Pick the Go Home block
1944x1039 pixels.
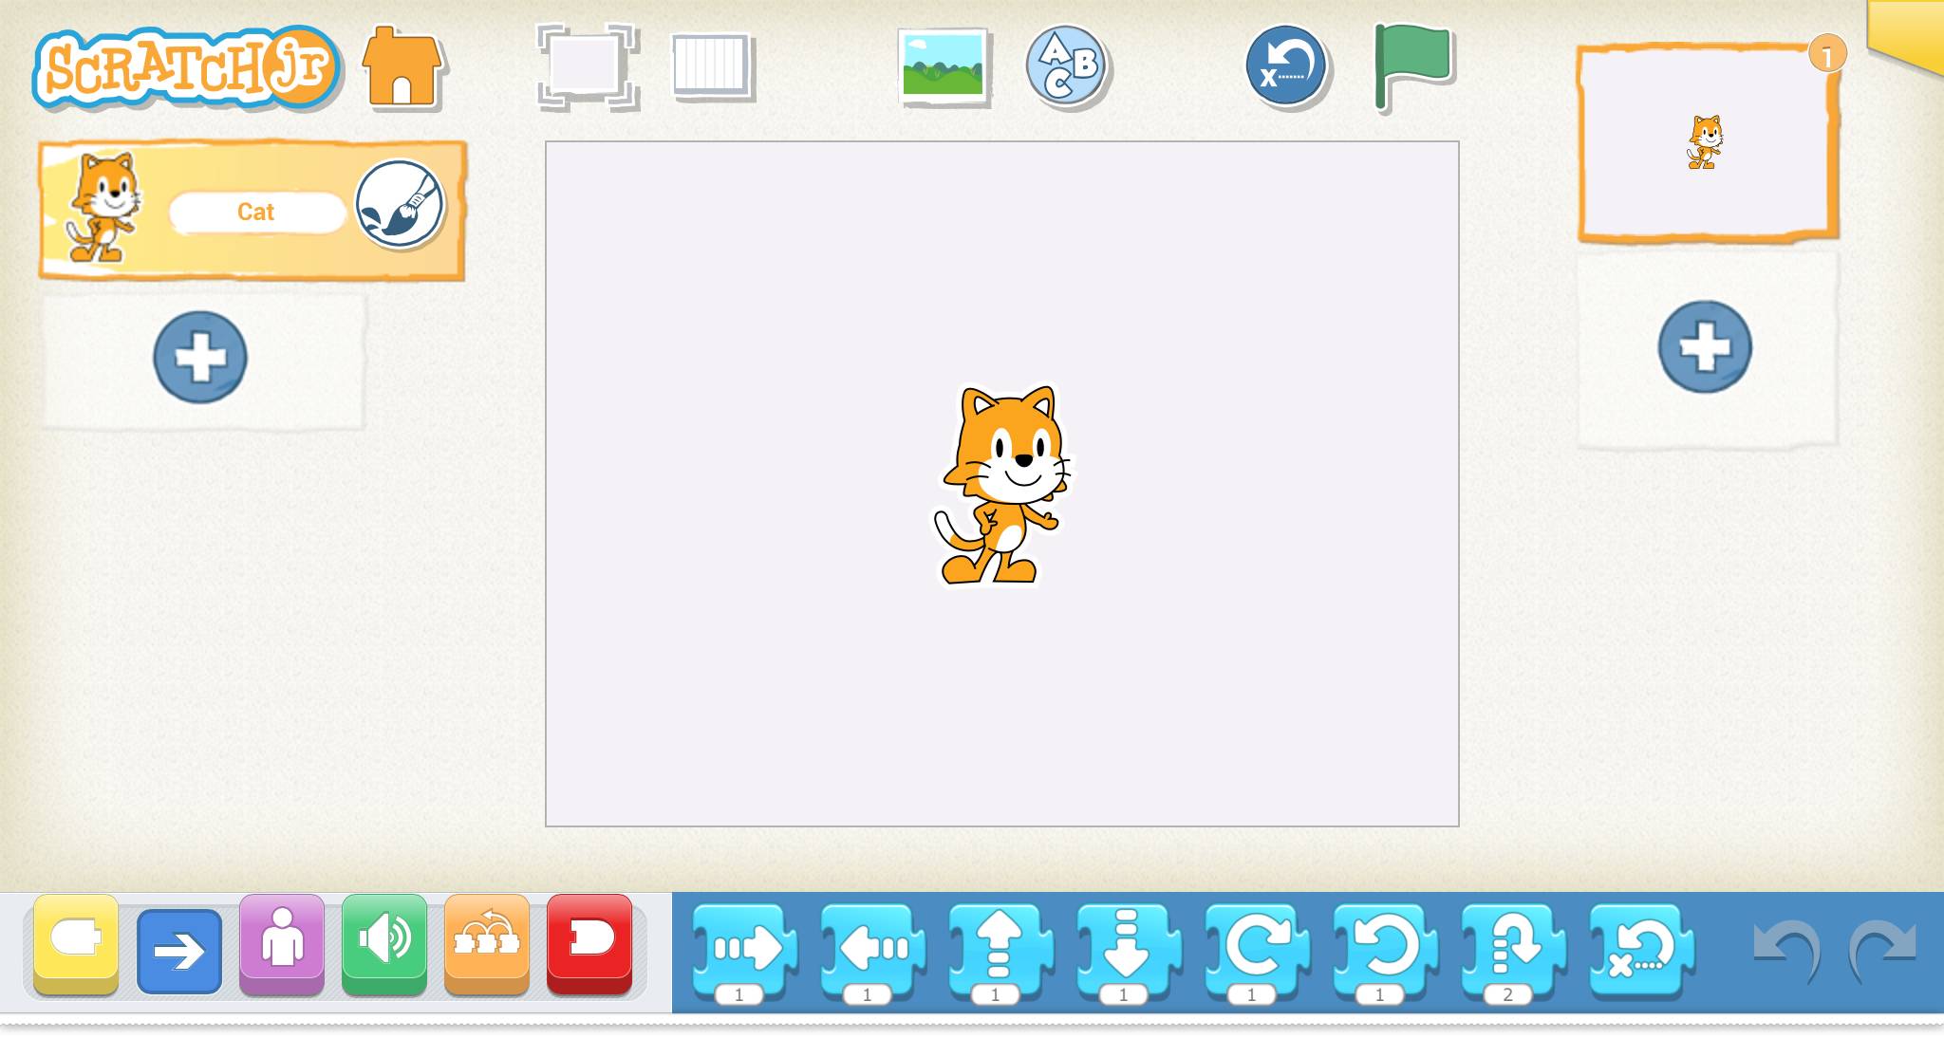point(1642,951)
